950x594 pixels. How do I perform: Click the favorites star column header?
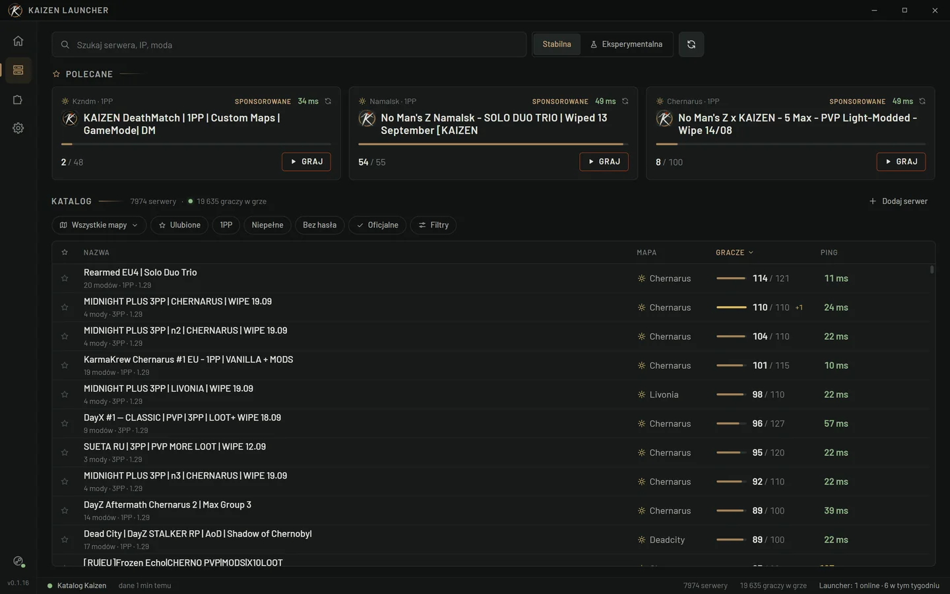pyautogui.click(x=65, y=253)
